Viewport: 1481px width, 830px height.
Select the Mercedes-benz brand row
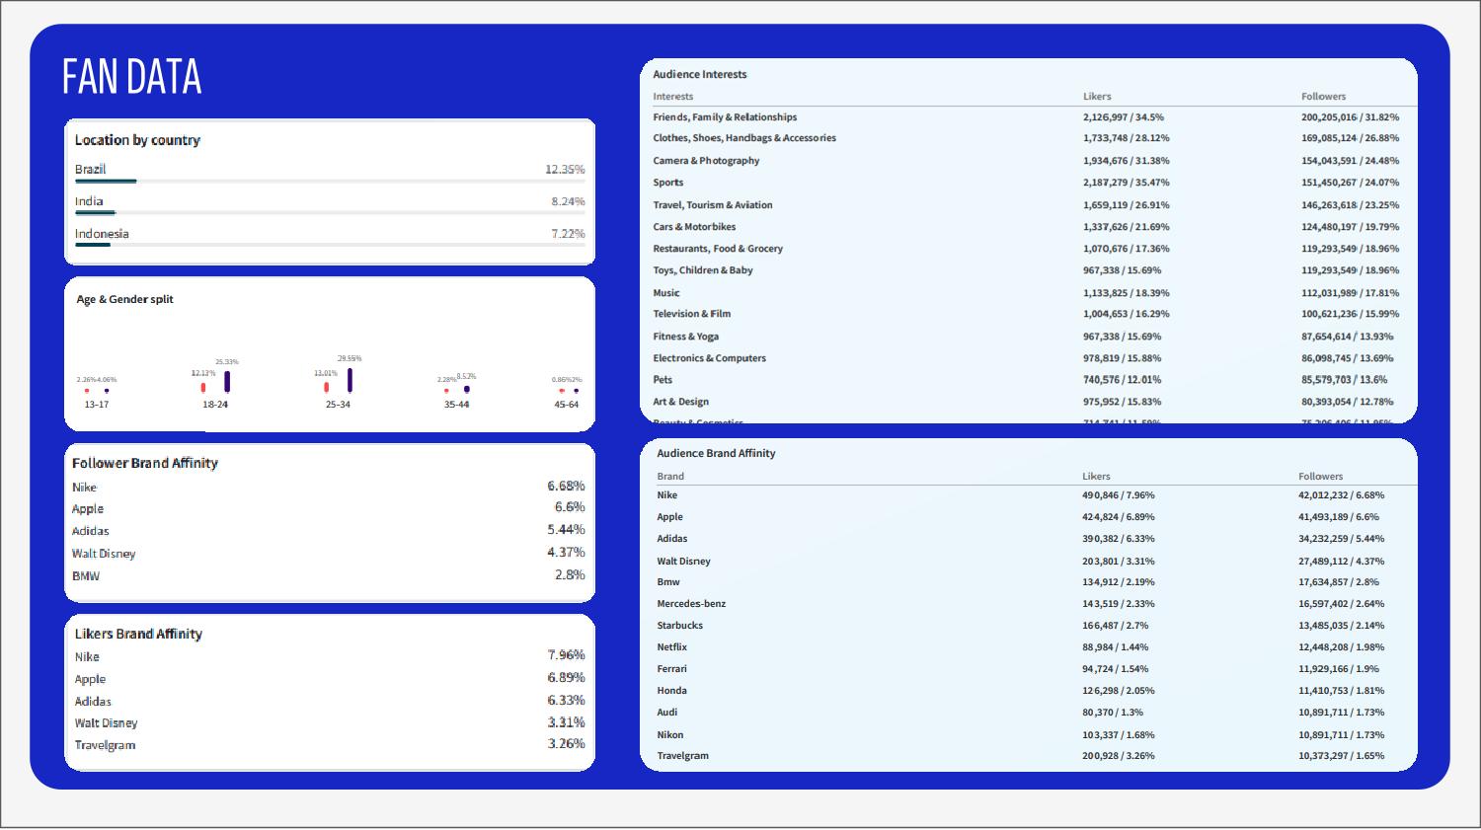coord(691,604)
